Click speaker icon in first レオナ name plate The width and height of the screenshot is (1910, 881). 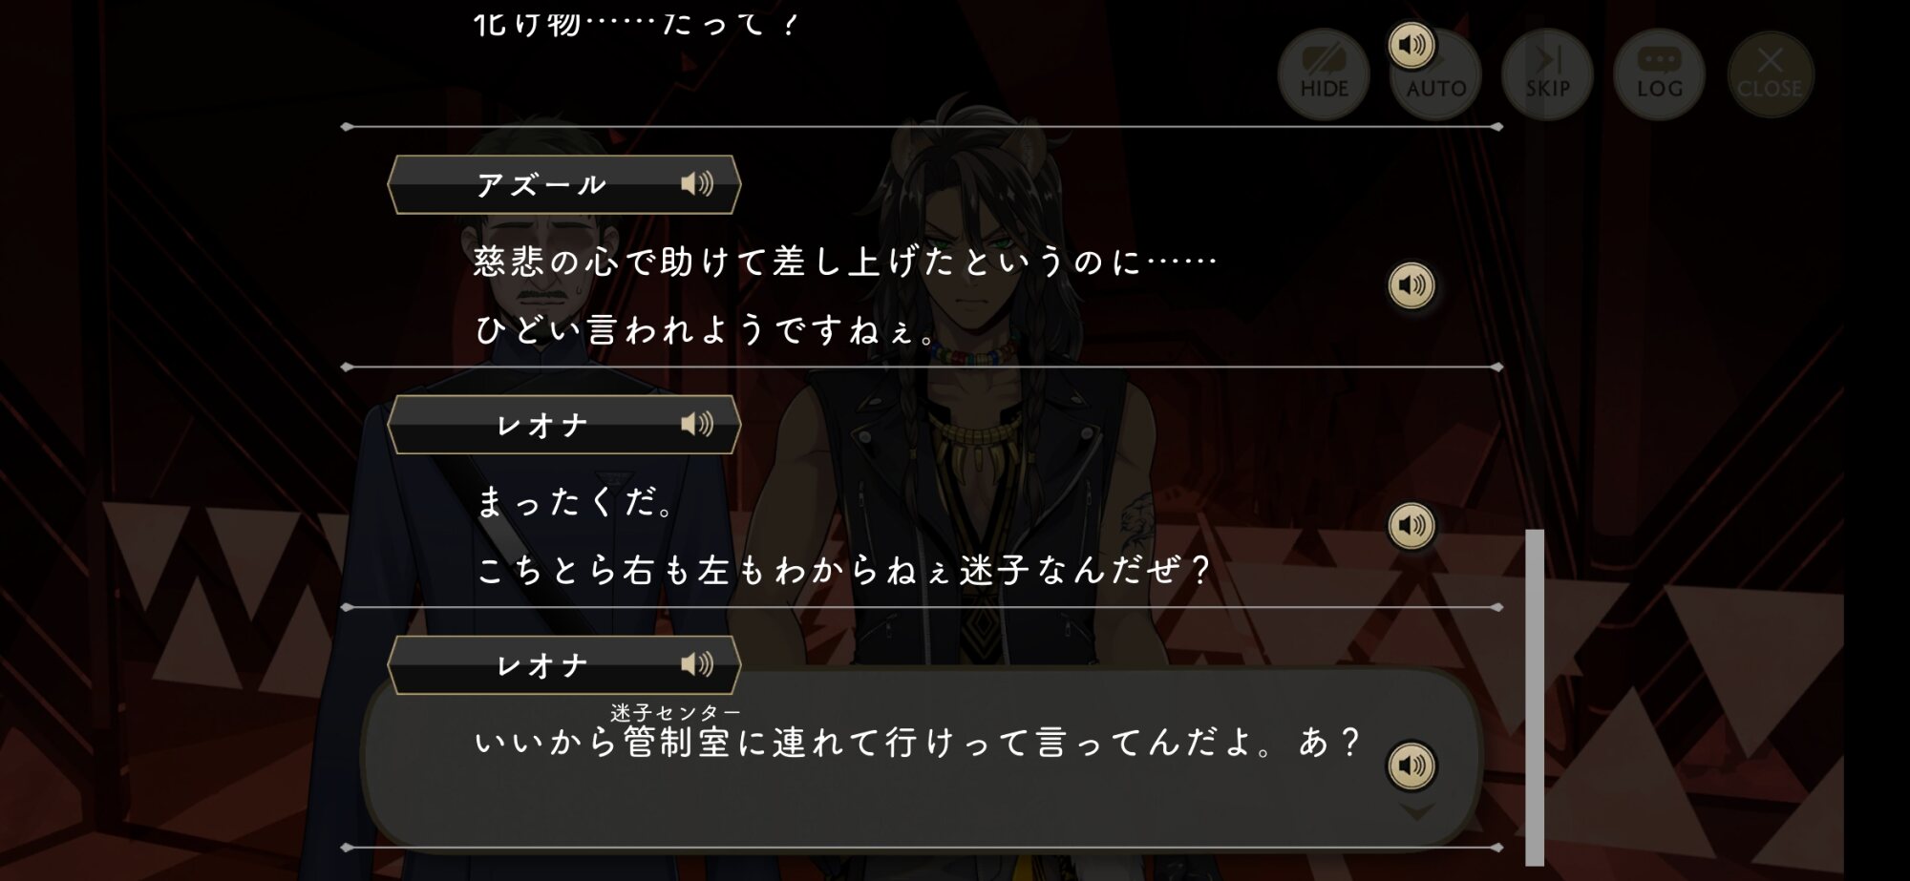(697, 424)
